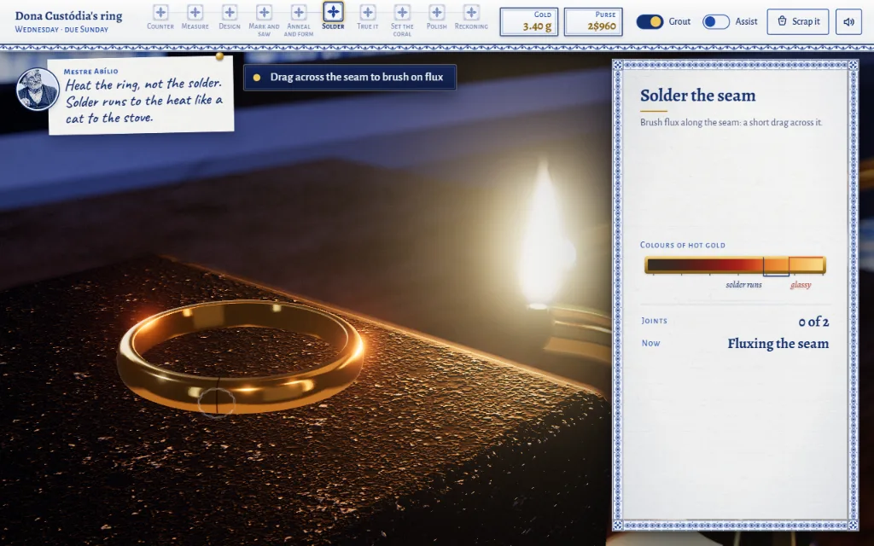Image resolution: width=874 pixels, height=546 pixels.
Task: Click the '0 of 2' joints count
Action: [813, 322]
